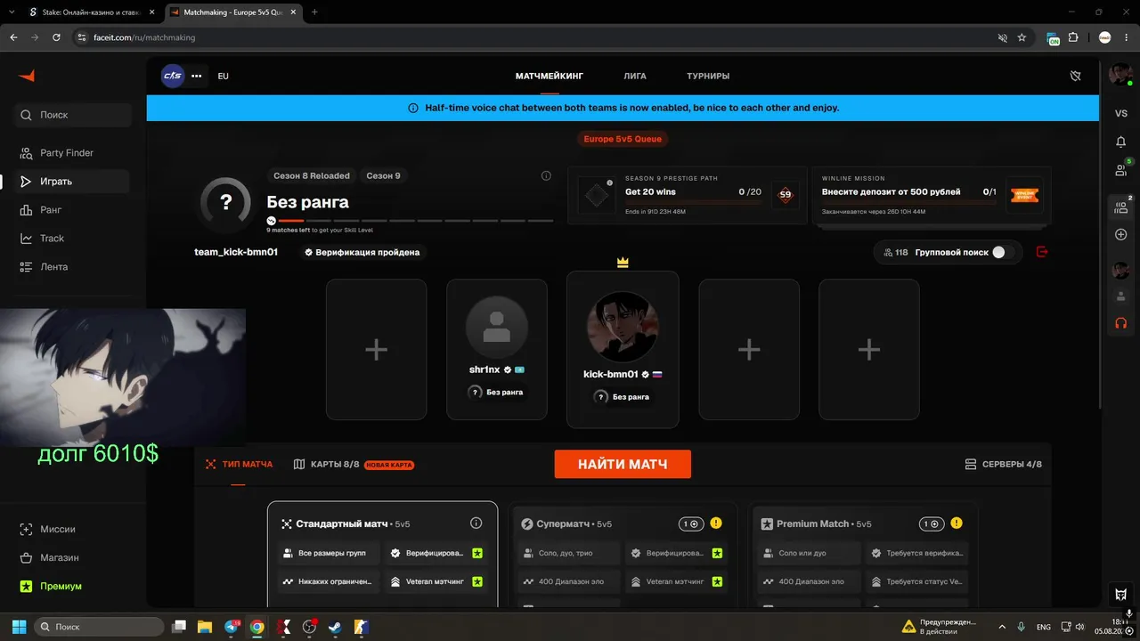The height and width of the screenshot is (641, 1140).
Task: Open the notifications bell
Action: click(x=1121, y=142)
